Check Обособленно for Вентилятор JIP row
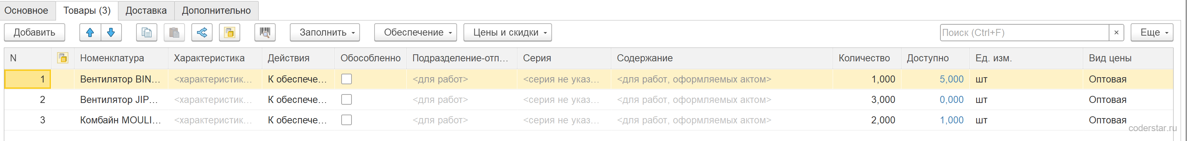 (347, 100)
